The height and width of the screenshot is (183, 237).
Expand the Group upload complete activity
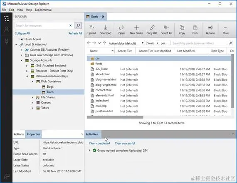89,151
